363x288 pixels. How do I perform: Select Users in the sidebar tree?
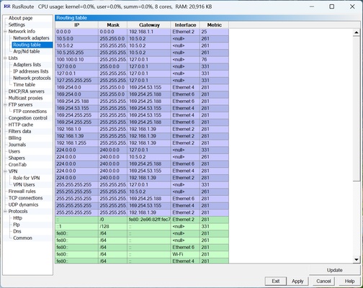click(x=14, y=151)
